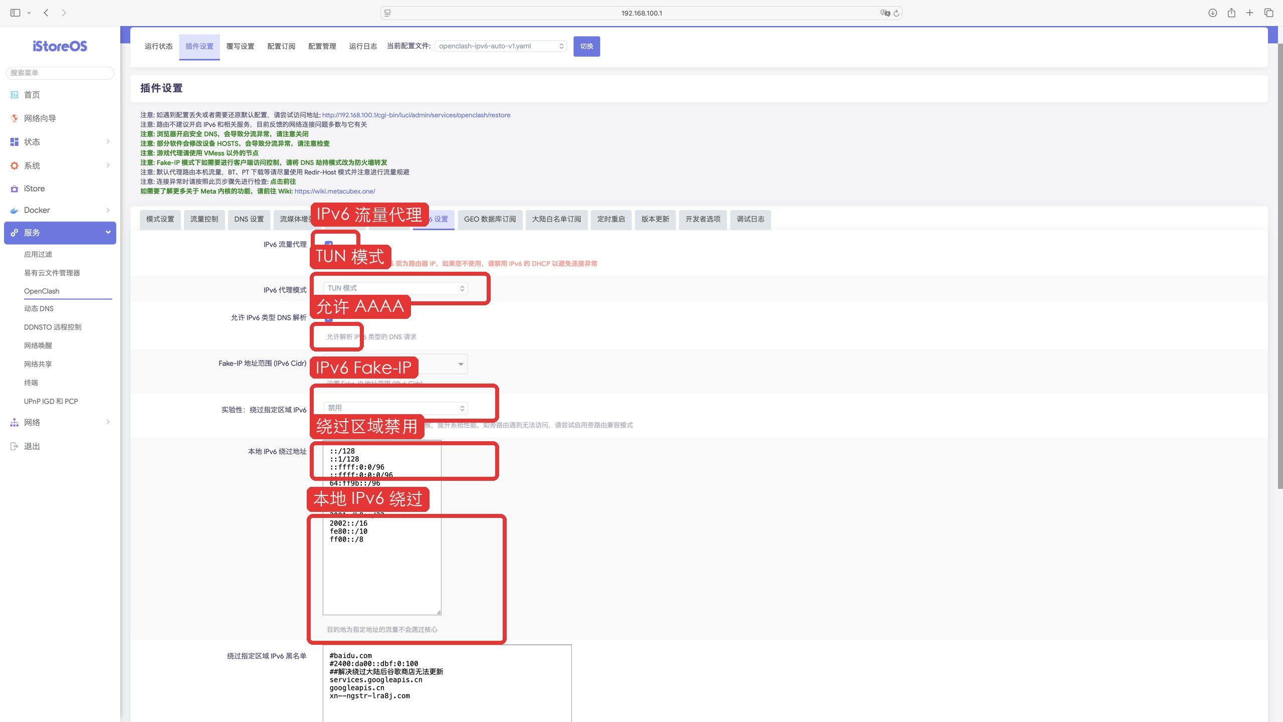Expand the 状态 sidebar menu
The image size is (1283, 722).
60,142
